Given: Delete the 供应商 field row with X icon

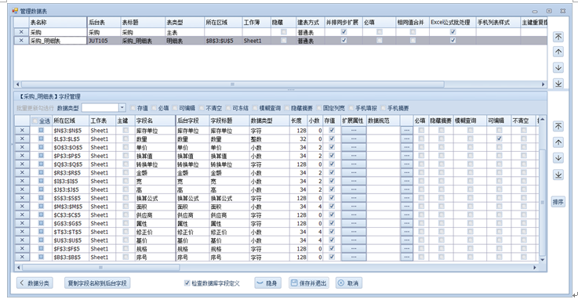Looking at the screenshot, I should tap(22, 214).
